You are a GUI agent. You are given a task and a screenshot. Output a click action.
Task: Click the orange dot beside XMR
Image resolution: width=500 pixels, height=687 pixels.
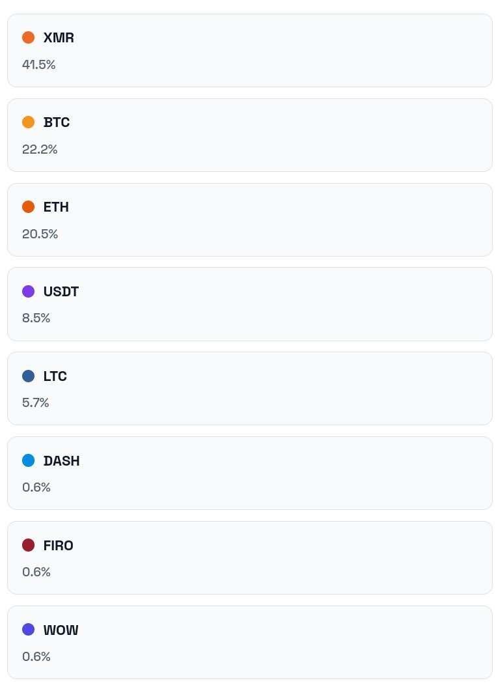tap(28, 38)
